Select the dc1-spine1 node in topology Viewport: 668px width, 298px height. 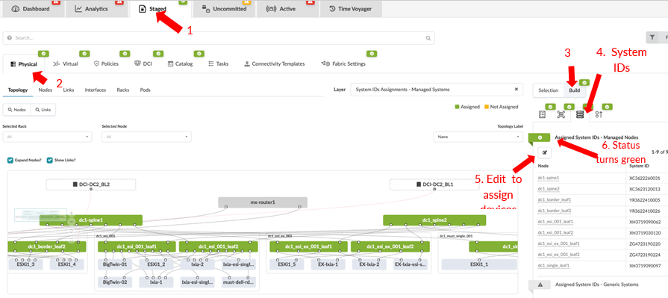click(90, 220)
